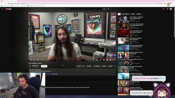Open more actions three-dot menu
The image size is (175, 98).
(115, 66)
